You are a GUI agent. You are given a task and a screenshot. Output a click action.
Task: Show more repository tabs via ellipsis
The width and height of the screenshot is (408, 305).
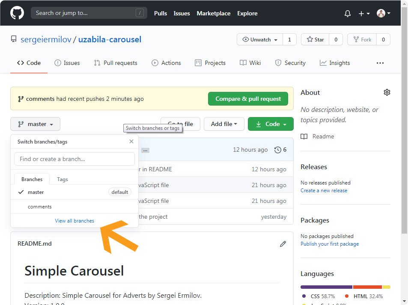point(380,63)
